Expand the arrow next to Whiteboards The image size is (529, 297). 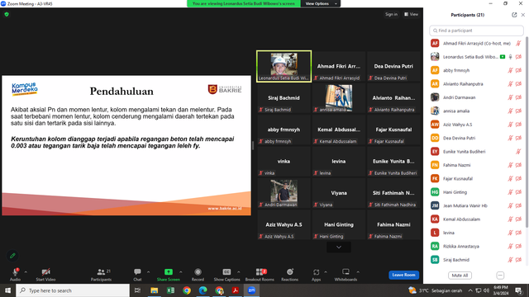[x=358, y=272]
